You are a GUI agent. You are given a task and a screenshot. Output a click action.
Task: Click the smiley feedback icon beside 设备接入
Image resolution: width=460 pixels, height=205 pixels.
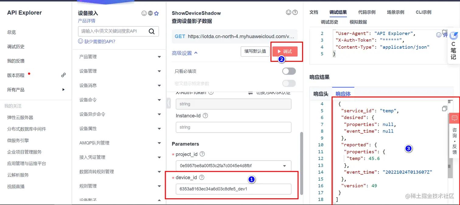[x=144, y=13]
